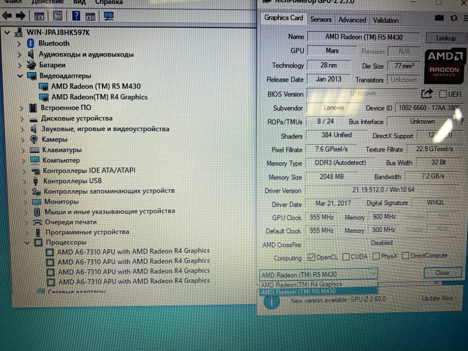Click the Device ID field
Viewport: 468px width, 351px height.
pyautogui.click(x=429, y=108)
